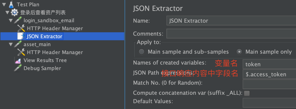
Task: Click the HTTP Header Manager icon under asset_main
Action: (21, 52)
